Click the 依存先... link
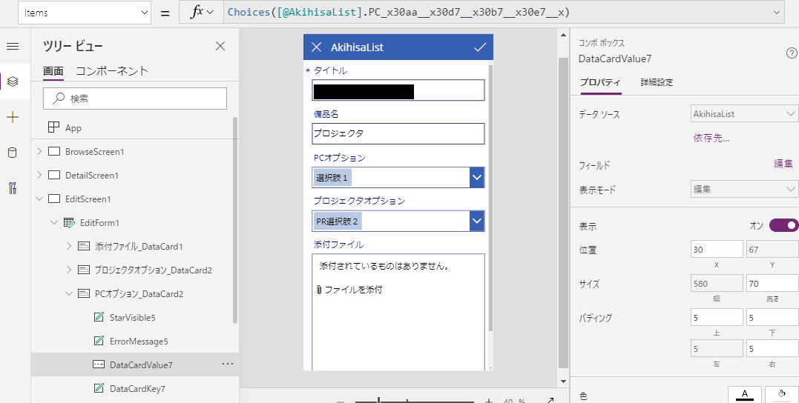This screenshot has height=403, width=799. point(711,137)
